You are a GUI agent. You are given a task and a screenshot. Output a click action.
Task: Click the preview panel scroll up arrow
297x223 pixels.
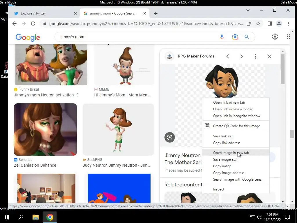tap(282, 51)
